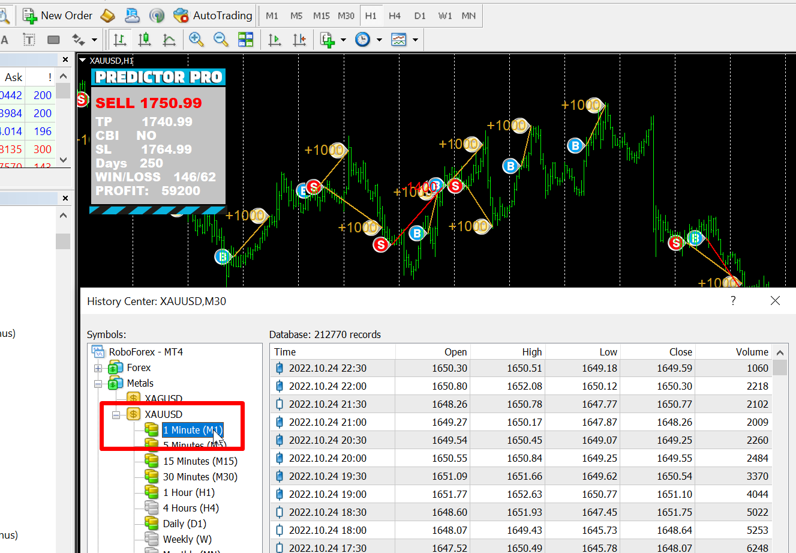
Task: Click the tile windows icon
Action: [x=246, y=40]
